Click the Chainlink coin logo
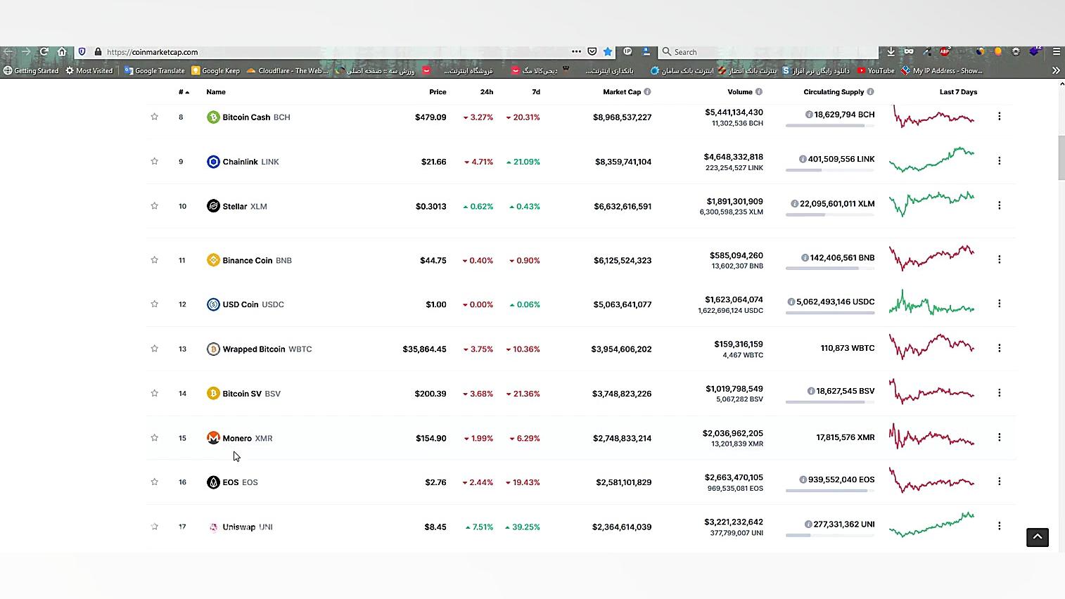Viewport: 1065px width, 599px height. (213, 162)
